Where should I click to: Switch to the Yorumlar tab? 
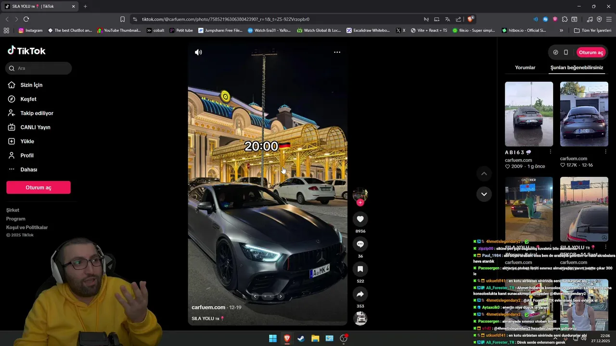pyautogui.click(x=525, y=68)
